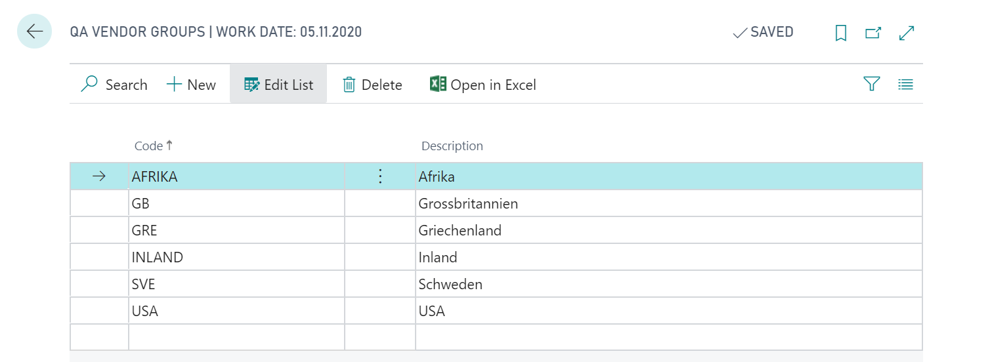
Task: Select the SVE code cell
Action: pyautogui.click(x=236, y=284)
